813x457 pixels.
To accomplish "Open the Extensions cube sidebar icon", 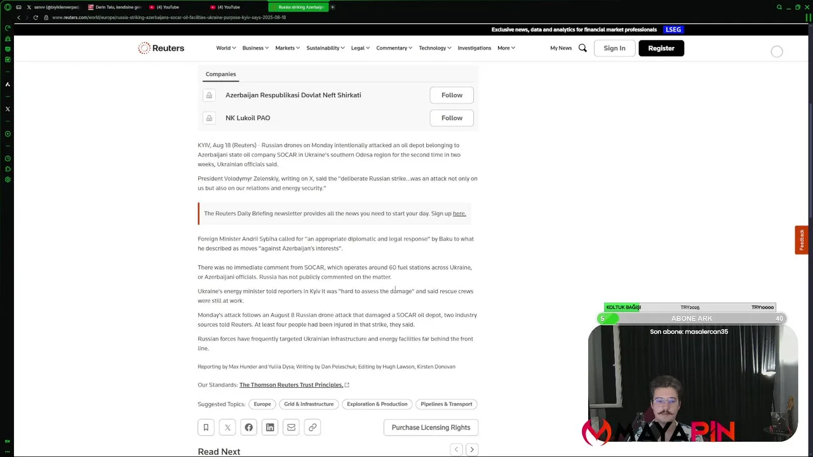I will 8,169.
